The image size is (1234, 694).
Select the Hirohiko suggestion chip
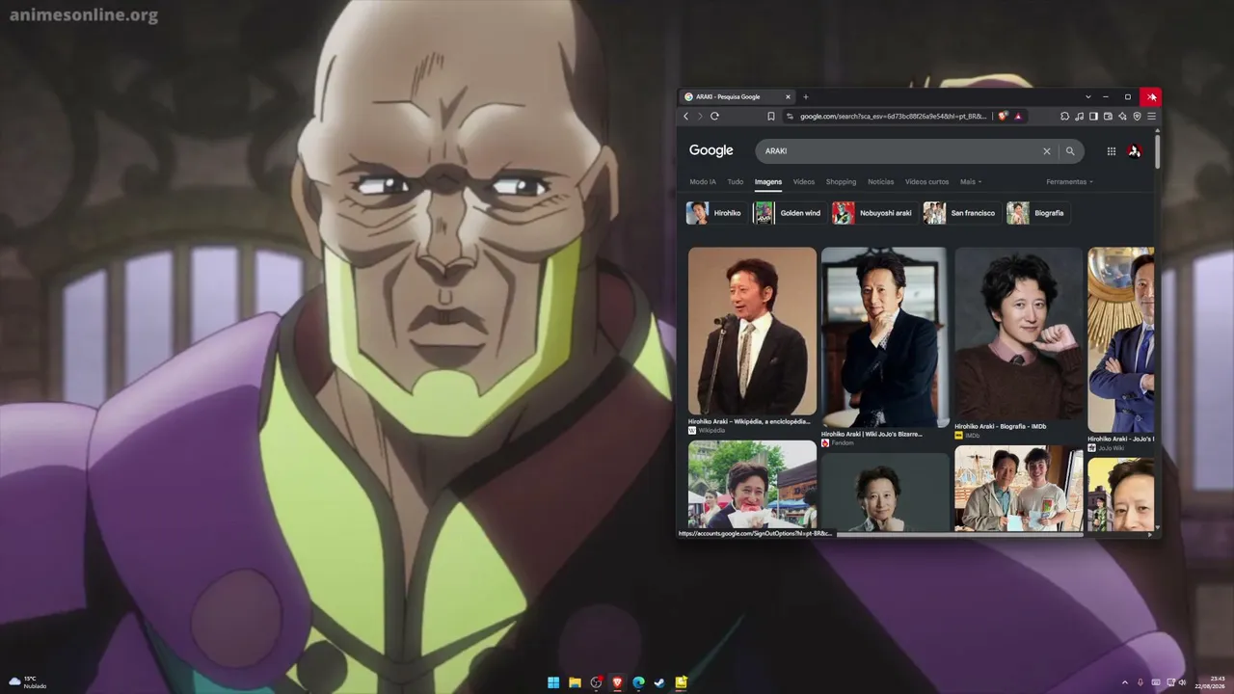coord(715,213)
